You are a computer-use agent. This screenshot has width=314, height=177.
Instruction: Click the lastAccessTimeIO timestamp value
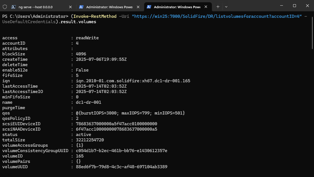point(101,92)
